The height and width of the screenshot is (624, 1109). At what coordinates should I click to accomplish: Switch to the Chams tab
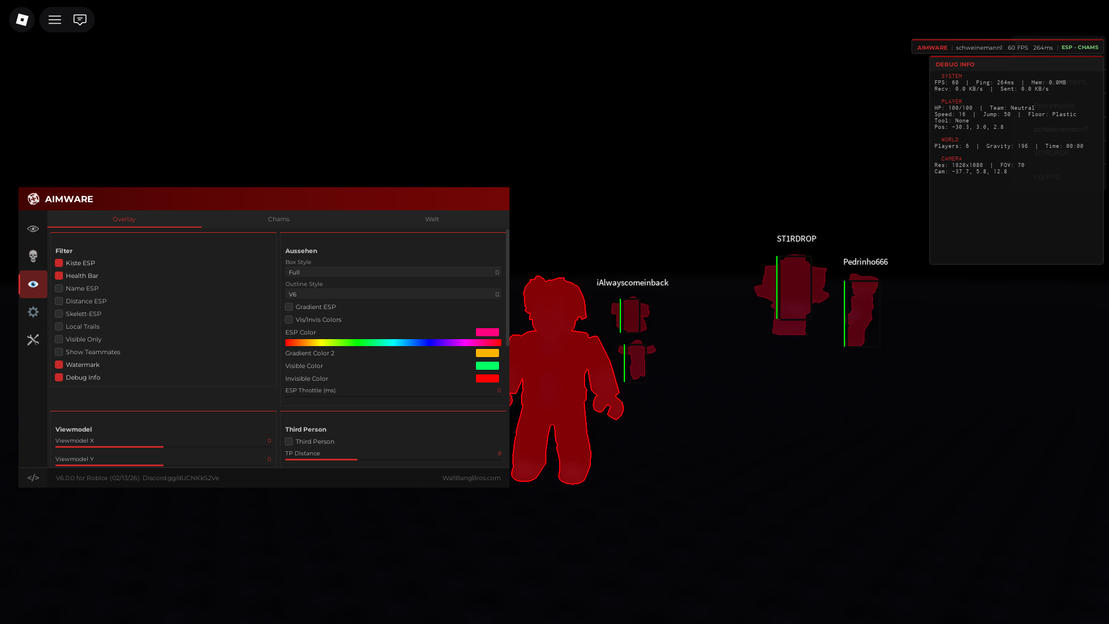[x=278, y=219]
